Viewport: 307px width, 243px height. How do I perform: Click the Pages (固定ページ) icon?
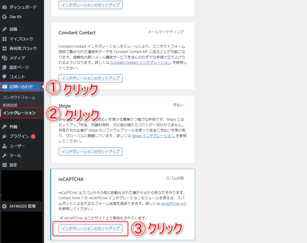(4, 67)
